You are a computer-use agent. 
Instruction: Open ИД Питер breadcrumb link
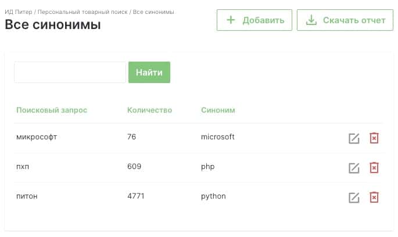point(19,12)
